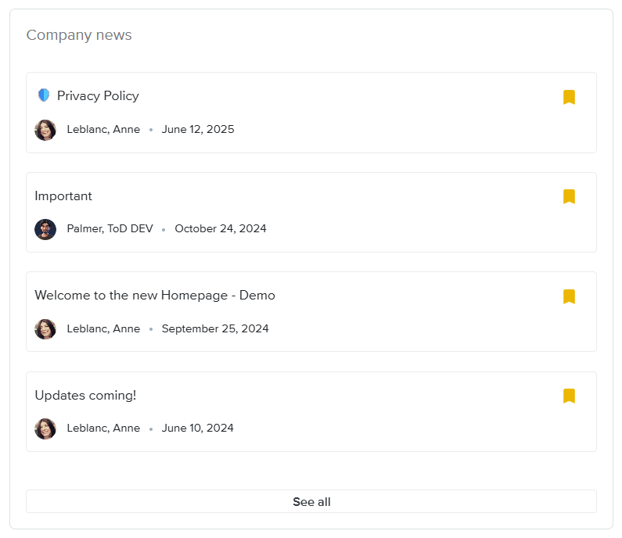This screenshot has height=538, width=622.
Task: Toggle the bookmark on the Privacy Policy post
Action: (x=569, y=97)
